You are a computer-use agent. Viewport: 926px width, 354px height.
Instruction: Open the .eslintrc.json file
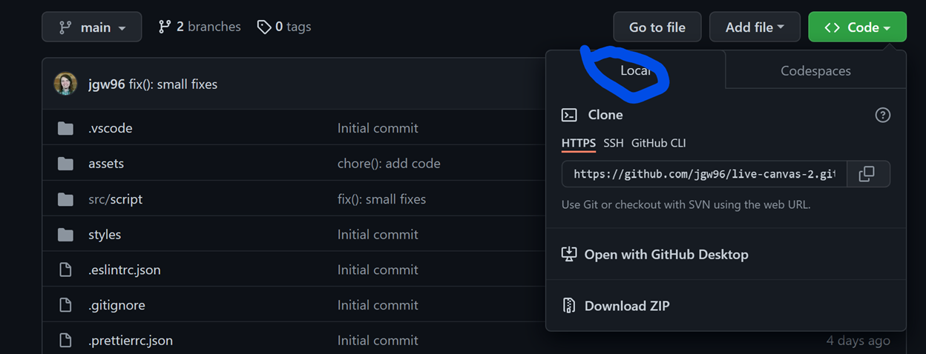pos(124,270)
